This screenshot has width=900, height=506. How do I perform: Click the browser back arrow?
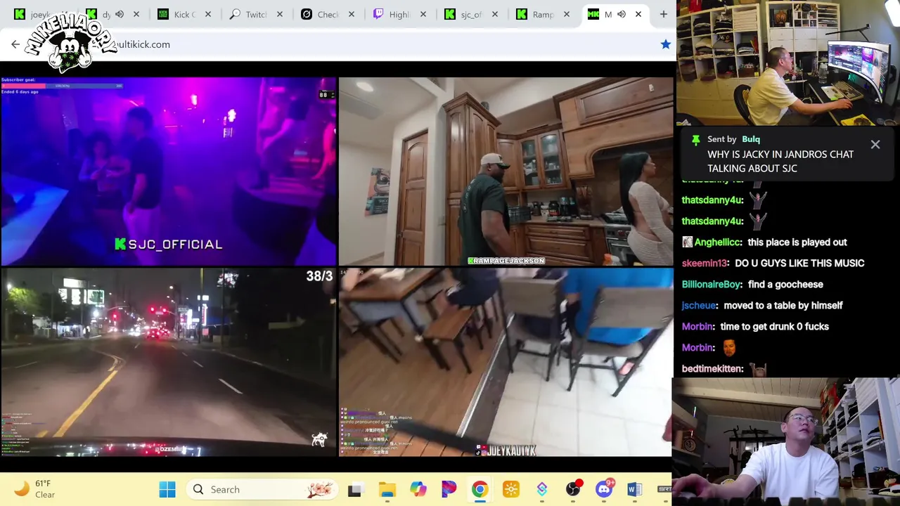[x=15, y=44]
